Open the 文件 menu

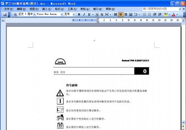(x=8, y=9)
